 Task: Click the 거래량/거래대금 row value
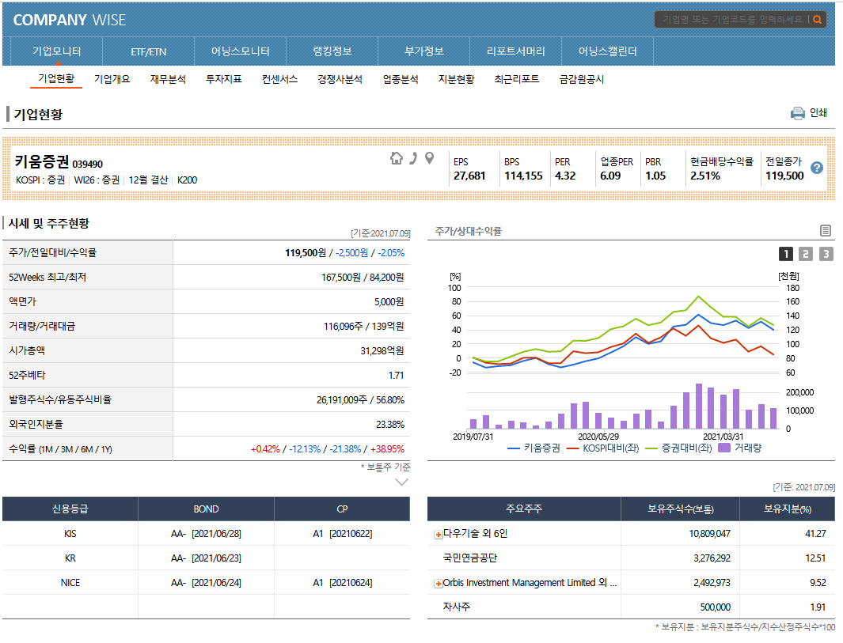coord(363,326)
